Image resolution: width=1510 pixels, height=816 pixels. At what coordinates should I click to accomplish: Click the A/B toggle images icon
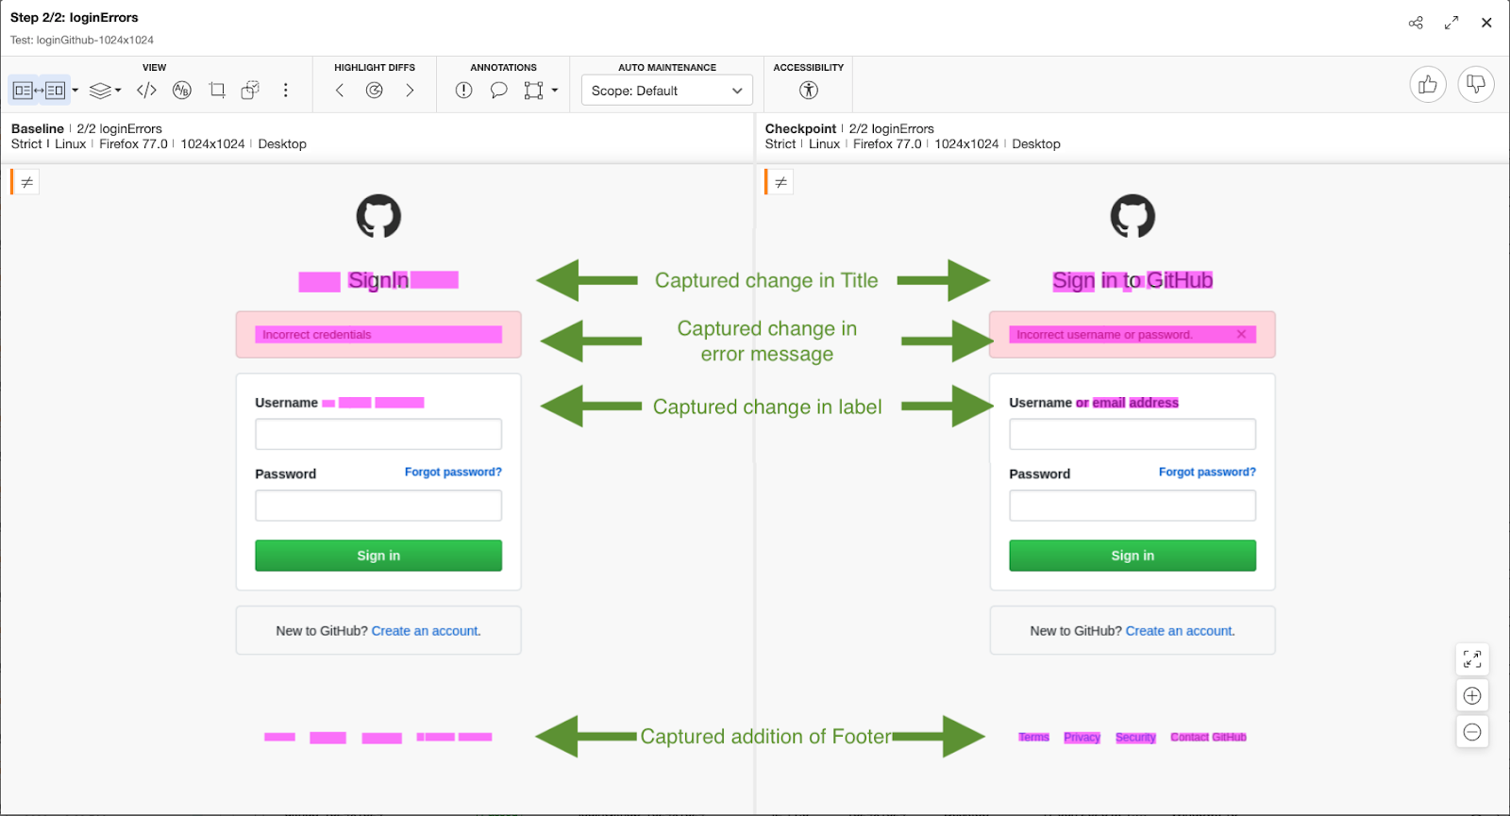tap(182, 91)
